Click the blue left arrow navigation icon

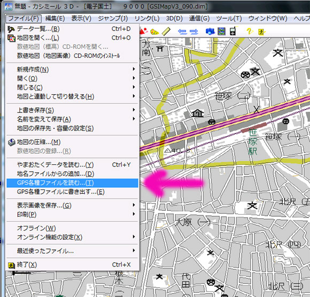coord(182,32)
